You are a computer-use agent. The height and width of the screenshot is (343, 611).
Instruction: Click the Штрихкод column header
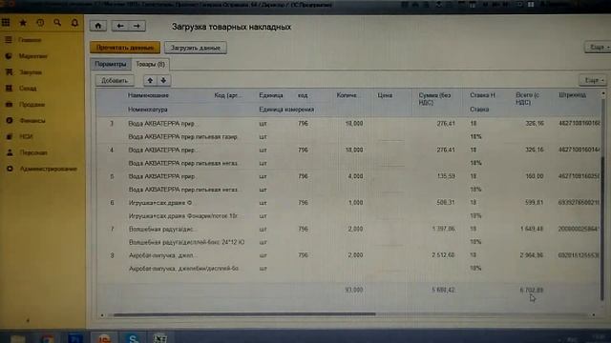coord(572,95)
